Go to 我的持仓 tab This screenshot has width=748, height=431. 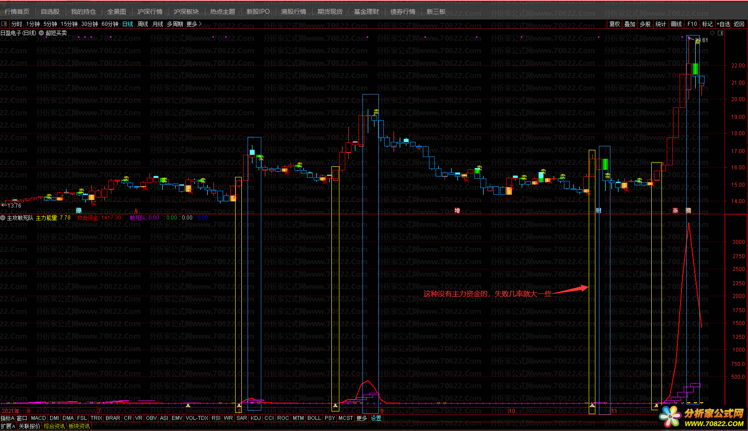83,12
